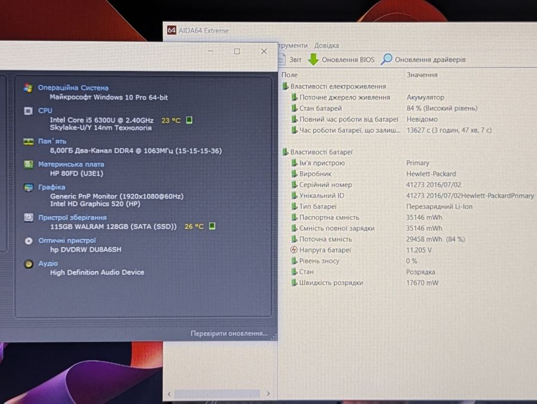Select the 29458 mWh current capacity value
Image resolution: width=537 pixels, height=404 pixels.
click(x=436, y=239)
